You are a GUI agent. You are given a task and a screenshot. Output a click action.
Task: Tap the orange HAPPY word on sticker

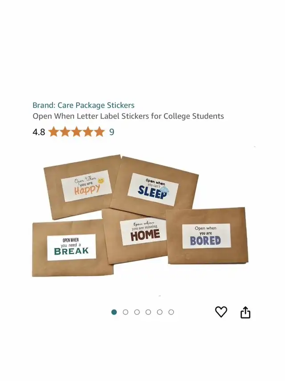87,189
